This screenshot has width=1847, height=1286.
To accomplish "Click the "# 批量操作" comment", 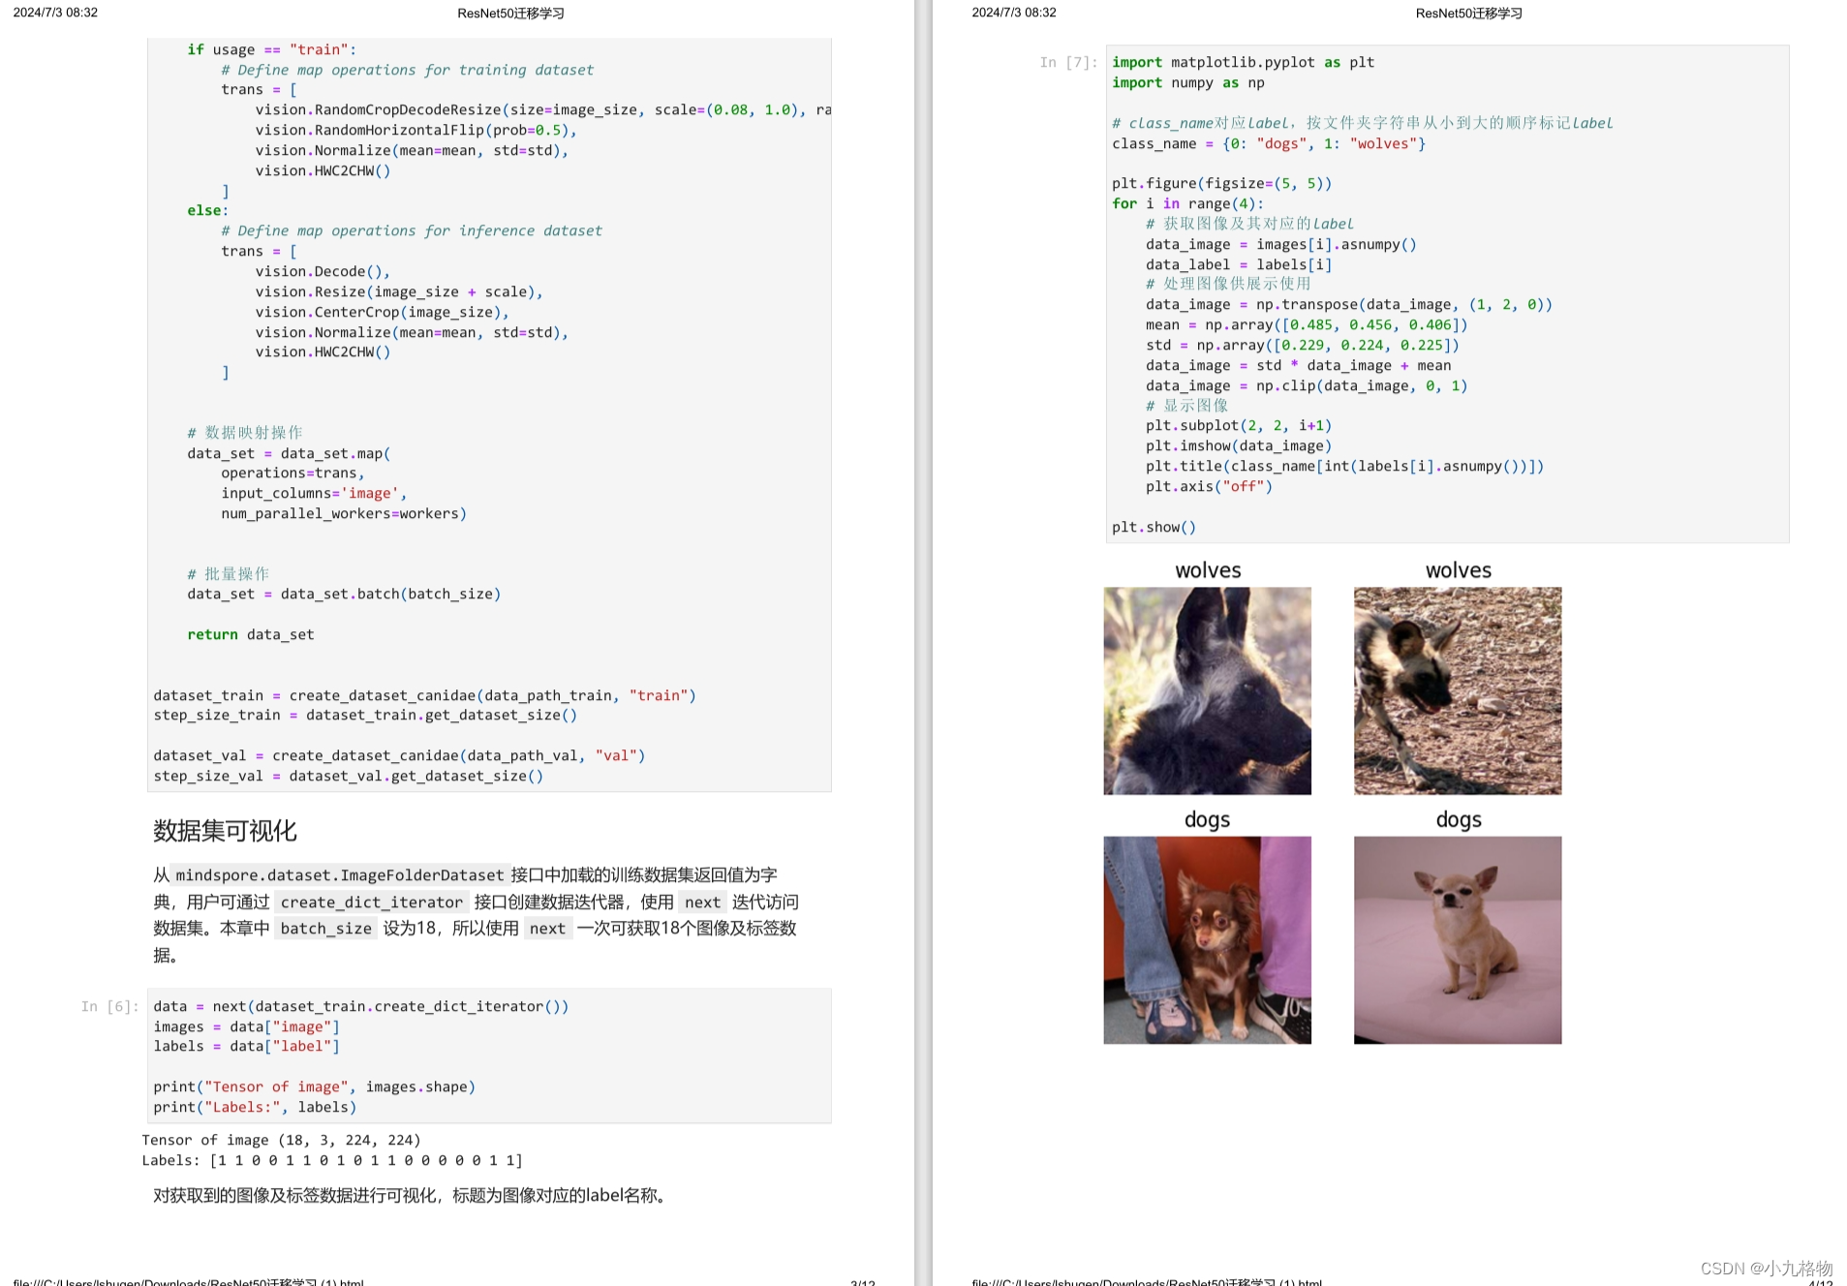I will [x=229, y=573].
